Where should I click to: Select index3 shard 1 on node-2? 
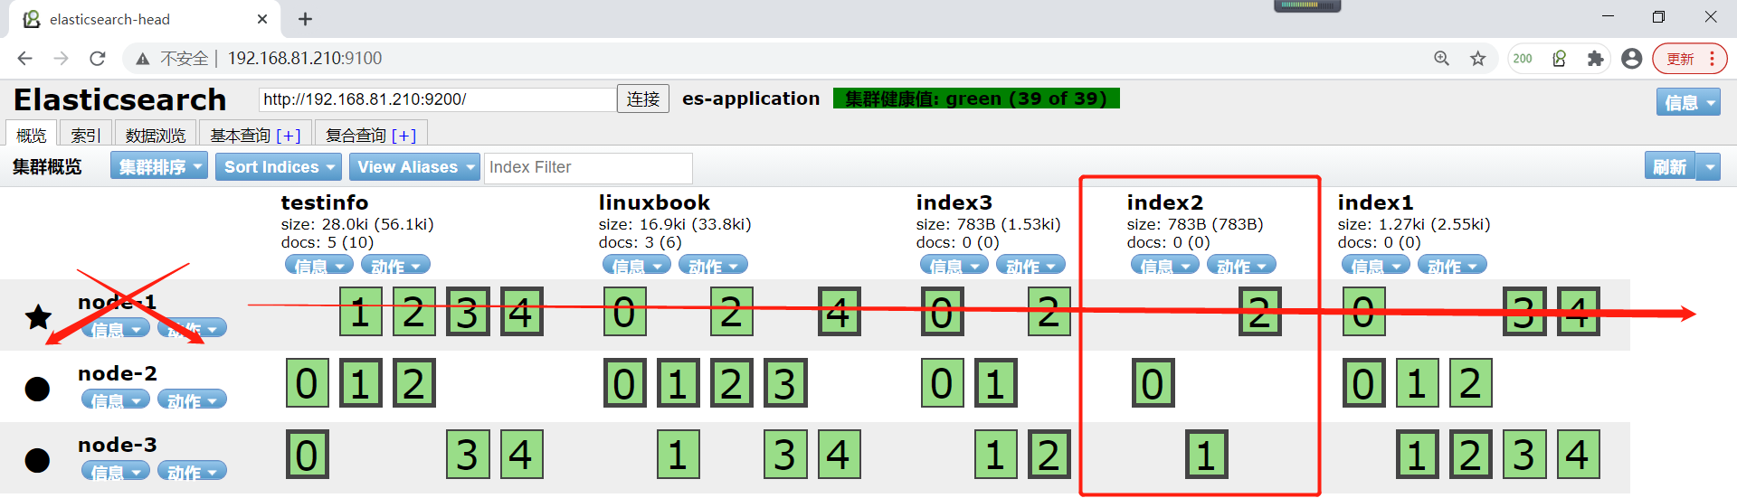pos(996,383)
